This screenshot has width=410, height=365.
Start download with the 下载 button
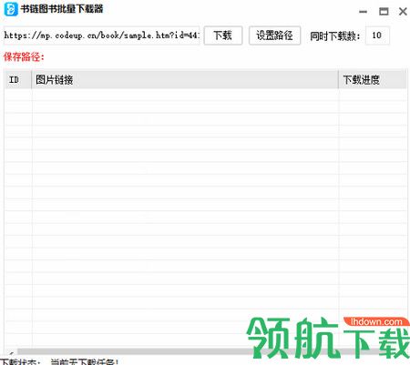pyautogui.click(x=223, y=35)
